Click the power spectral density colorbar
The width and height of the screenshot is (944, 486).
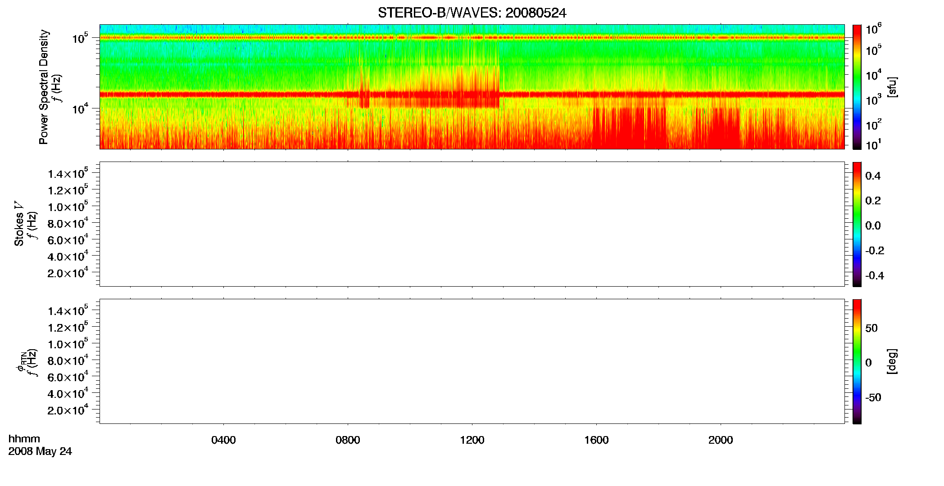857,87
